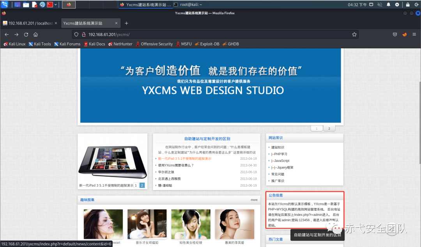This screenshot has width=421, height=247.
Task: Open the Kali Linux bookmark
Action: (14, 44)
